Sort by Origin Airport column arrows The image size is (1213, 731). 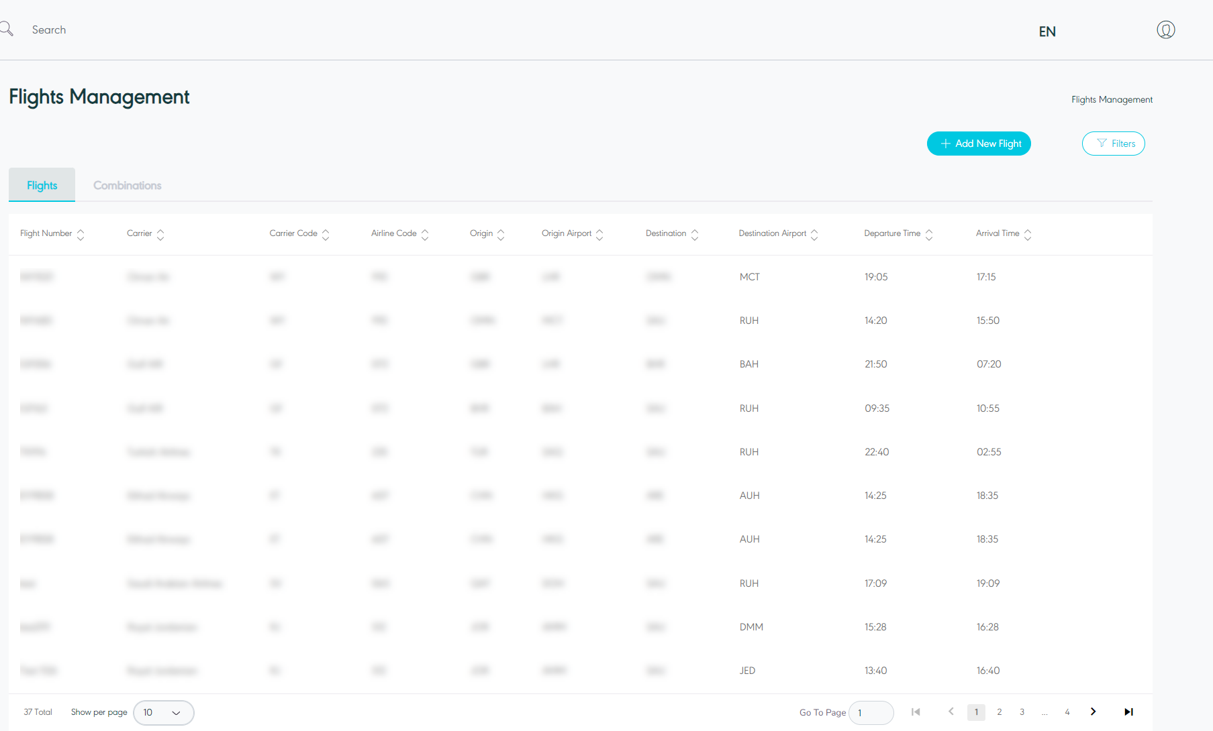tap(599, 234)
